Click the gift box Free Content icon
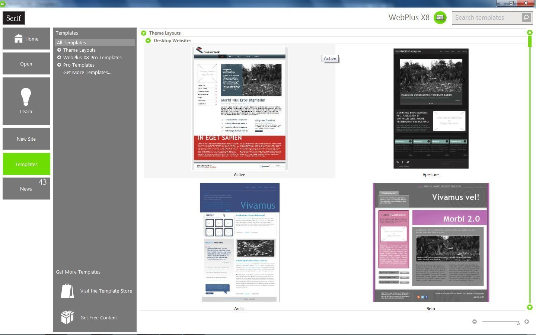 point(67,318)
